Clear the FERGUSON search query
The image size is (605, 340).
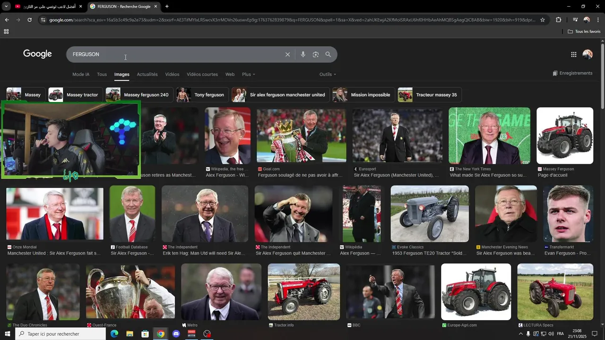(287, 54)
